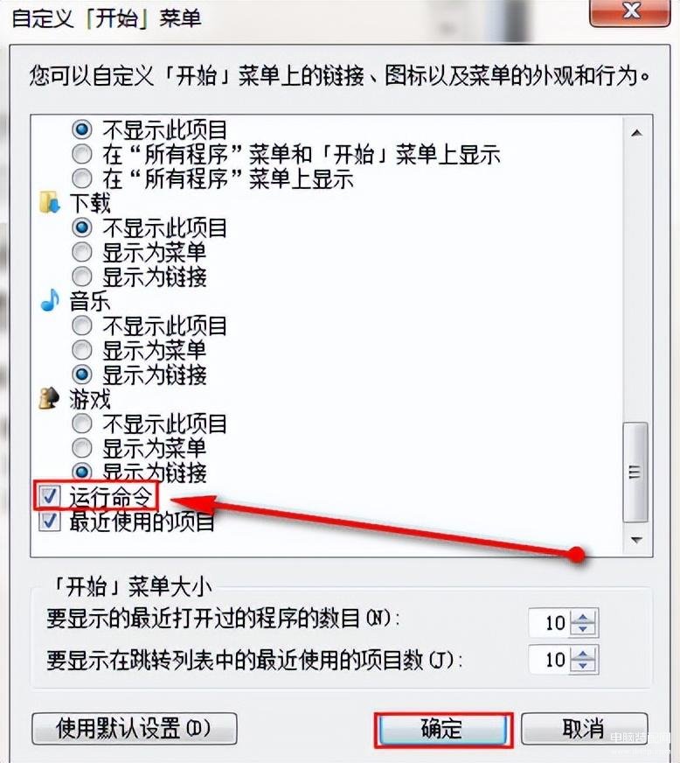Click the 确定 button
Image resolution: width=680 pixels, height=763 pixels.
(x=443, y=730)
